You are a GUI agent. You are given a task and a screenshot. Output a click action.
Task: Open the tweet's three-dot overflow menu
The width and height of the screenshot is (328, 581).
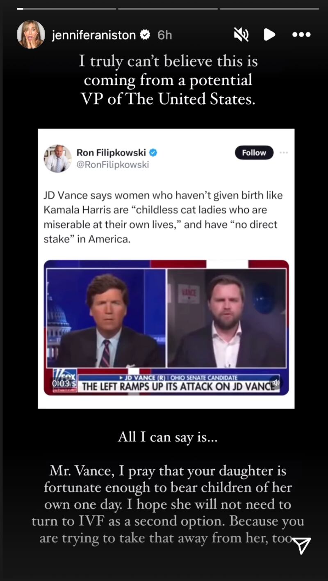coord(284,153)
